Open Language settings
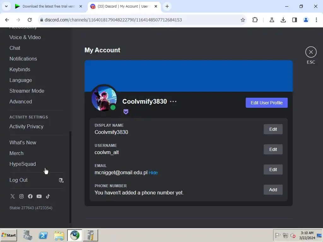The width and height of the screenshot is (323, 242). pyautogui.click(x=21, y=80)
